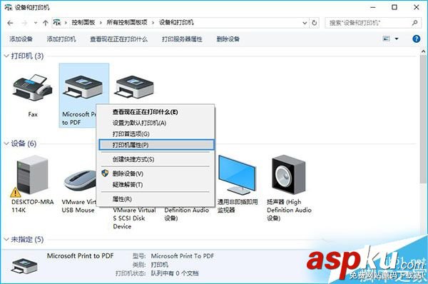This screenshot has width=428, height=284.
Task: Select the third printer icon in the Printers group
Action: click(x=134, y=87)
